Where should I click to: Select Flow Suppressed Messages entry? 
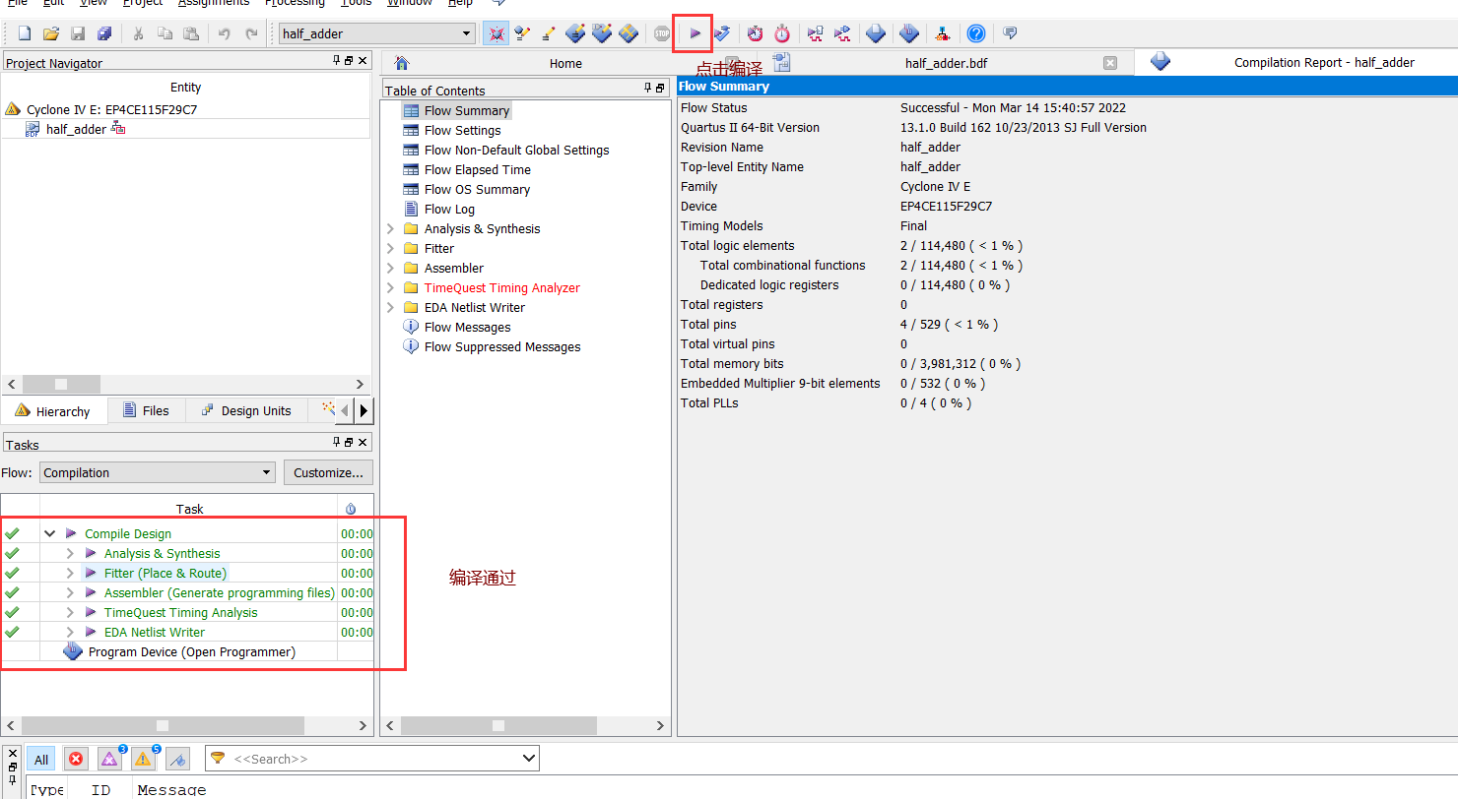click(502, 346)
